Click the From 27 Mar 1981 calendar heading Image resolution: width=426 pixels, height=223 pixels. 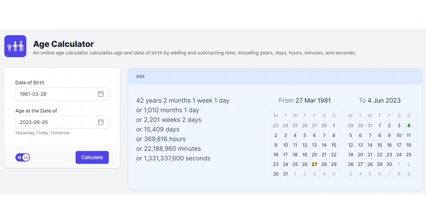click(305, 100)
